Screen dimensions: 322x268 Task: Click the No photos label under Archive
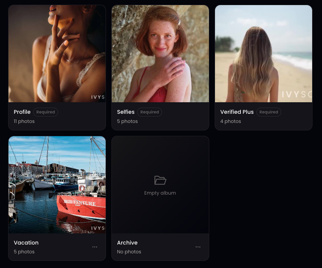pos(129,252)
